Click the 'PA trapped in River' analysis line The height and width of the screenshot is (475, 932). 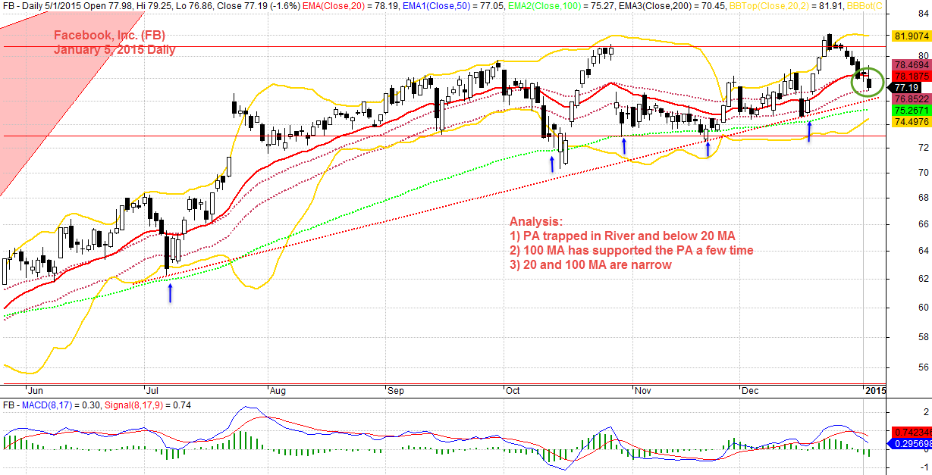622,236
